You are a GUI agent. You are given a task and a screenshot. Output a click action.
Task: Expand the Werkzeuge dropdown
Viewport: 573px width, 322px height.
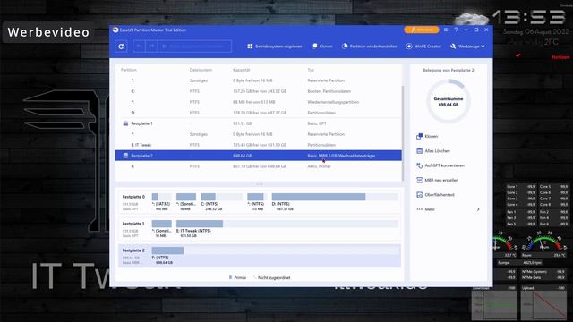(467, 47)
